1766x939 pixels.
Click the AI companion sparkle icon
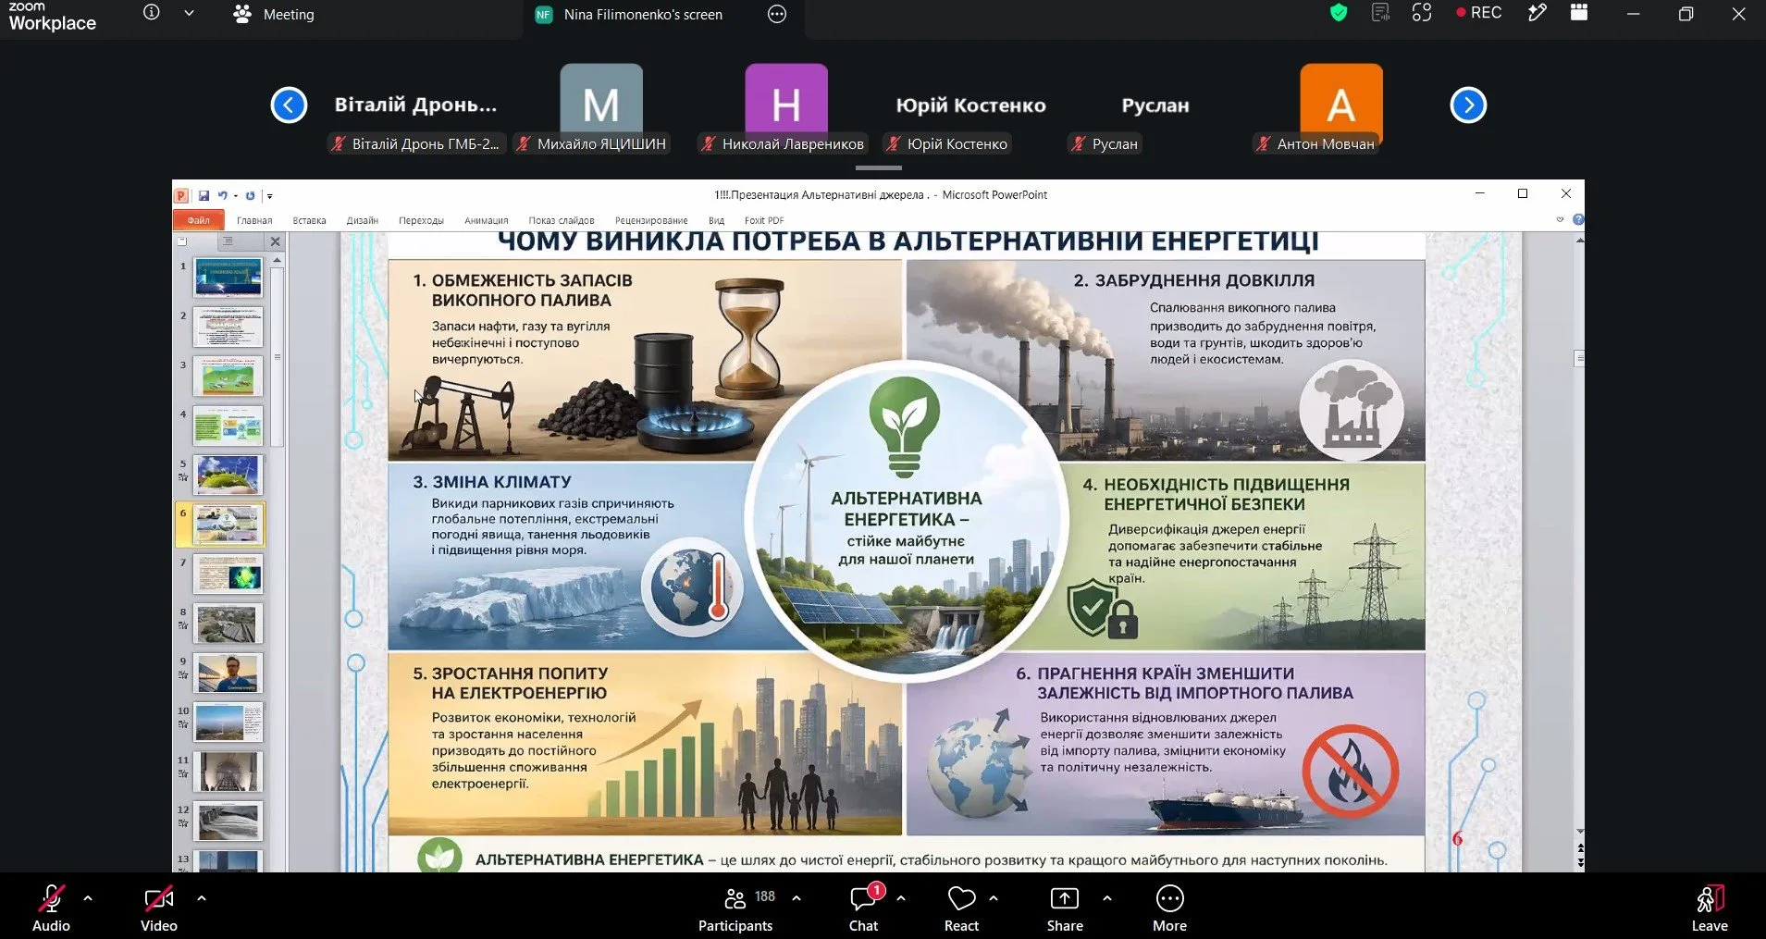pyautogui.click(x=1422, y=13)
